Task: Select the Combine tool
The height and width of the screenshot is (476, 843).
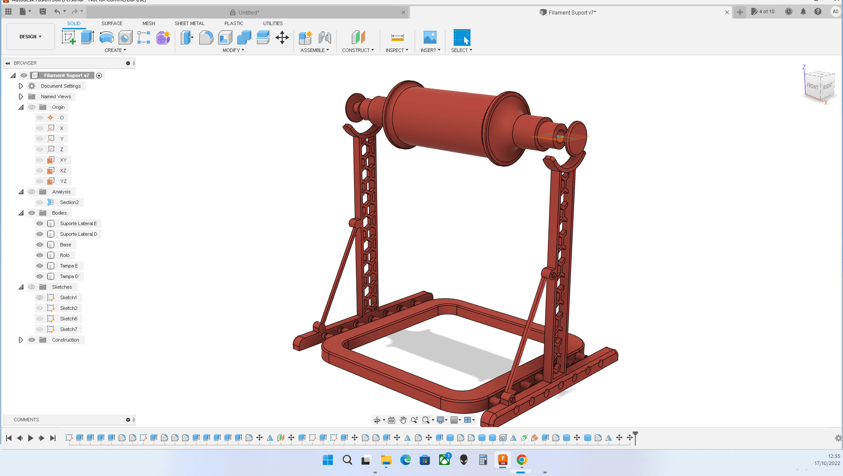Action: (244, 37)
